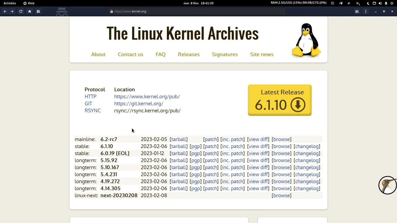
Task: Go to the Releases page
Action: click(189, 55)
